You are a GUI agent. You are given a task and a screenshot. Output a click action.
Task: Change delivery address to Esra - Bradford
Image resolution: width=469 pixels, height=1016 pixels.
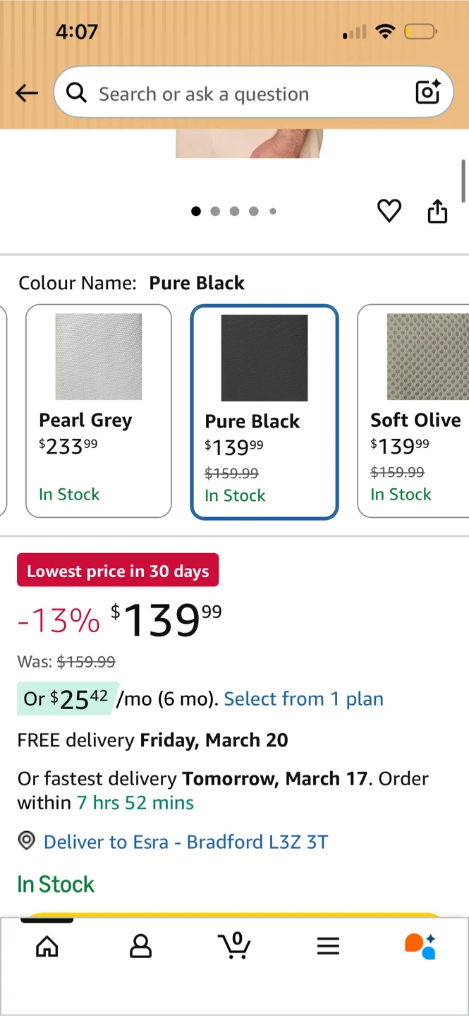click(x=185, y=842)
